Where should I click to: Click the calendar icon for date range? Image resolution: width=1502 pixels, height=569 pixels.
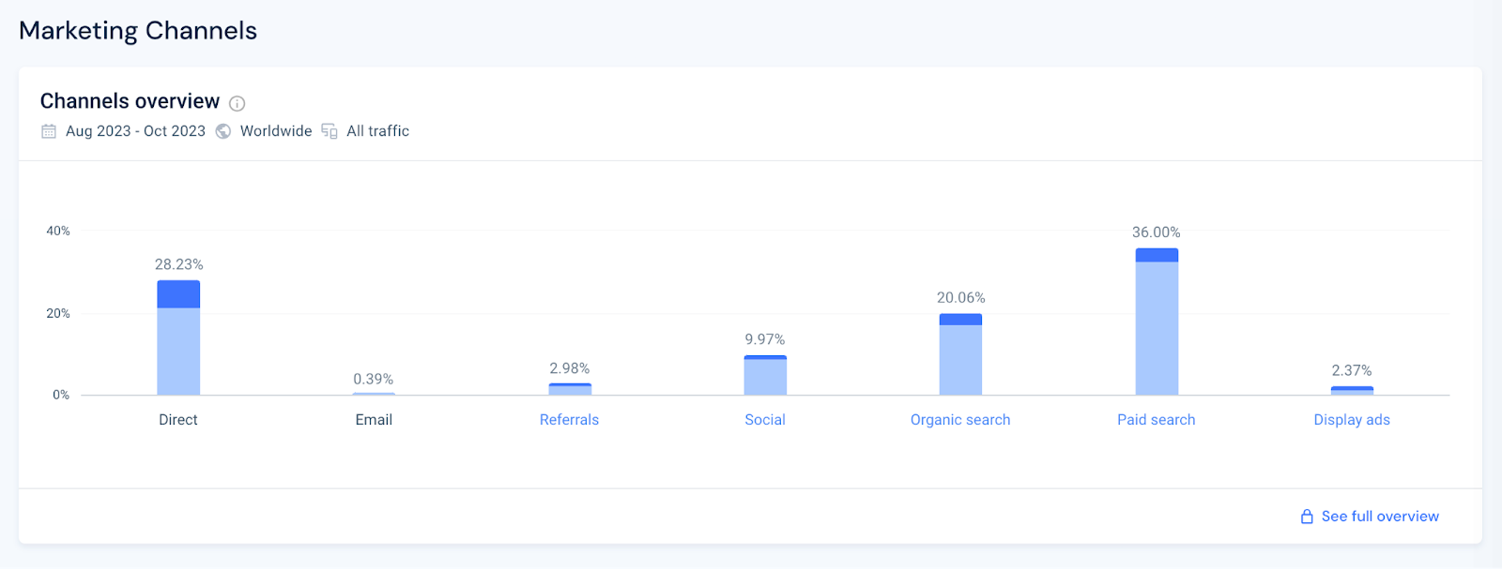coord(49,131)
